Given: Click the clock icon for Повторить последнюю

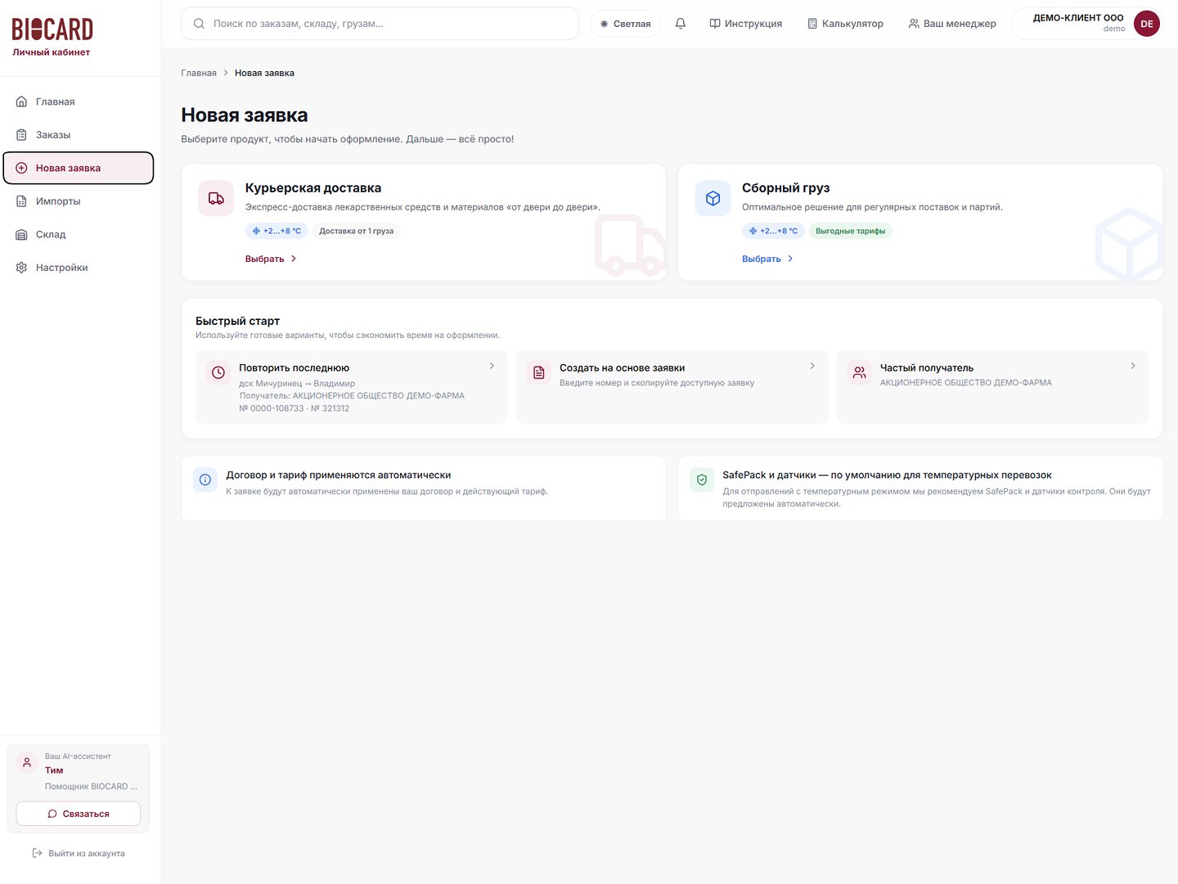Looking at the screenshot, I should coord(218,372).
